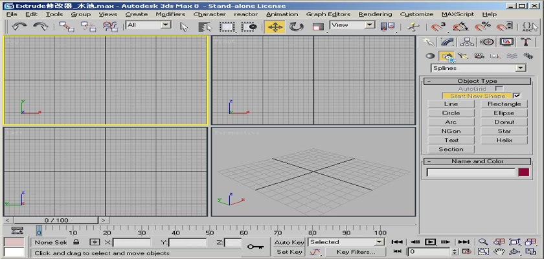Viewport: 544px width, 259px height.
Task: Click Use Pivot Point Center icon
Action: click(x=387, y=27)
